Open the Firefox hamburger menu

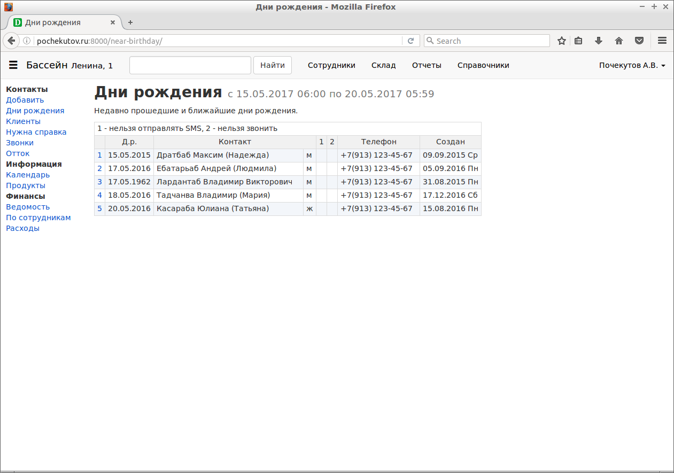(662, 41)
